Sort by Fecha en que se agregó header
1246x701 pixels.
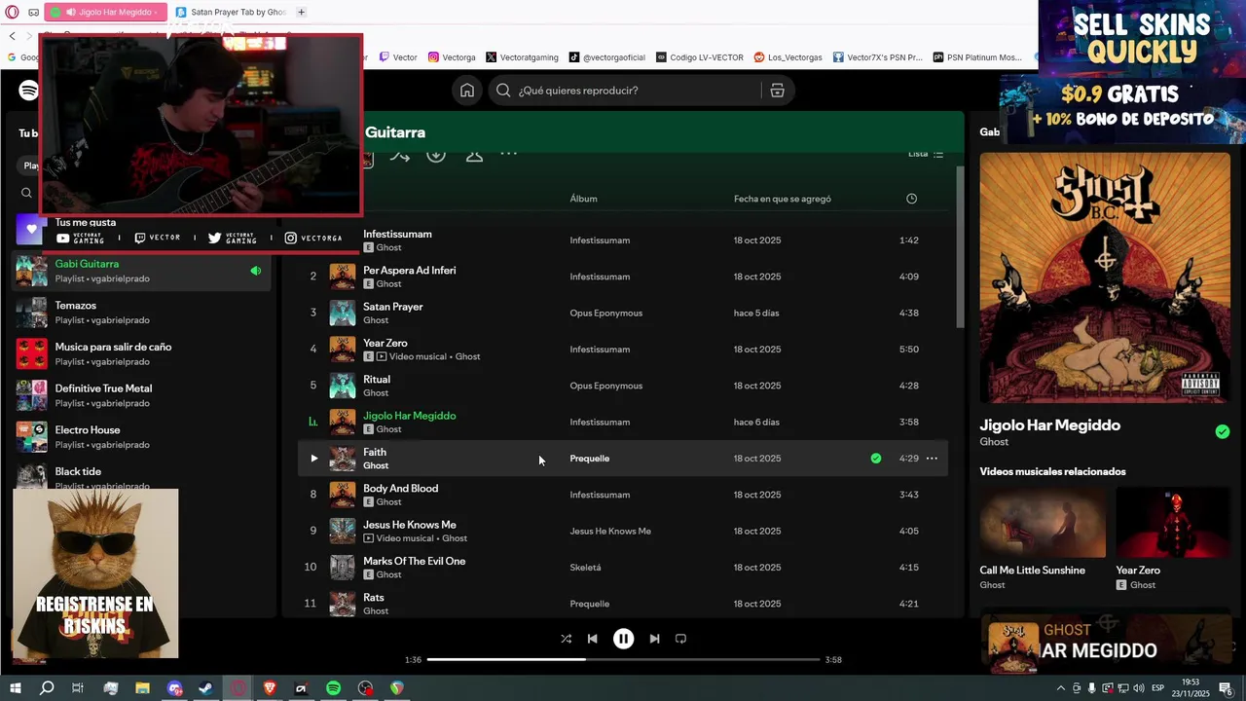coord(783,199)
